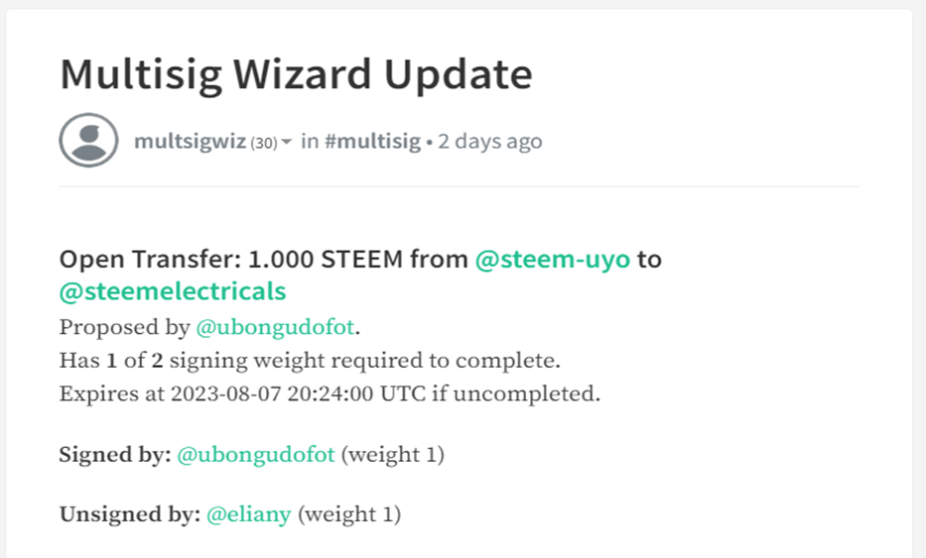Open the @eliany unsigned account link
This screenshot has width=926, height=558.
249,514
